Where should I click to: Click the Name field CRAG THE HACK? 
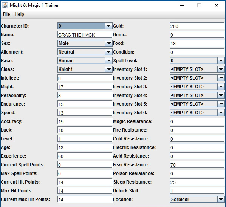pos(85,35)
